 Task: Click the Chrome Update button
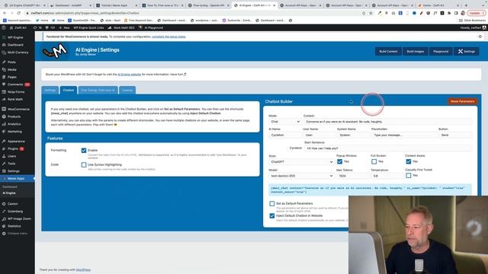point(476,13)
